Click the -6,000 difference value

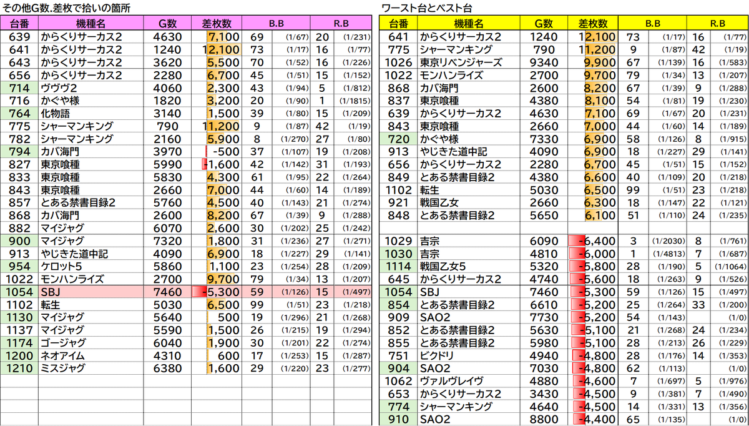click(593, 254)
